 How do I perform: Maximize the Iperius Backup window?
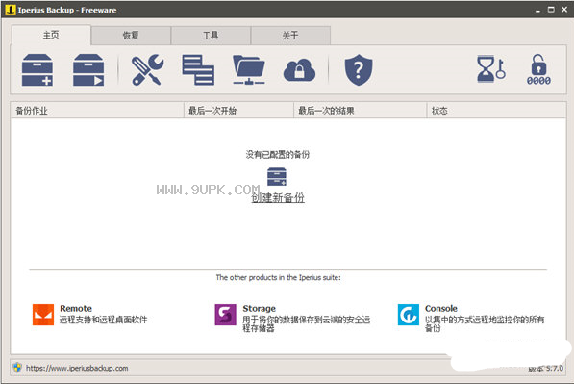551,10
